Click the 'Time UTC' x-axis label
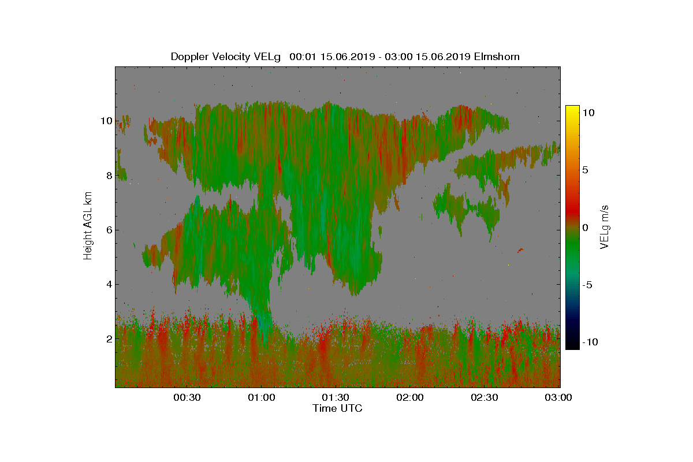Image resolution: width=693 pixels, height=462 pixels. [337, 408]
